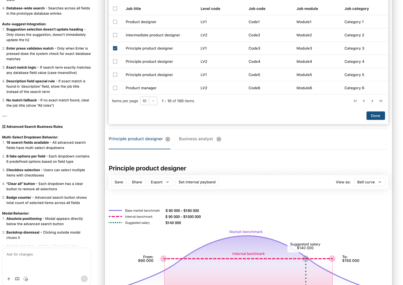Switch to Principle product designer tab
Screen dimensions: 403x285
[136, 139]
